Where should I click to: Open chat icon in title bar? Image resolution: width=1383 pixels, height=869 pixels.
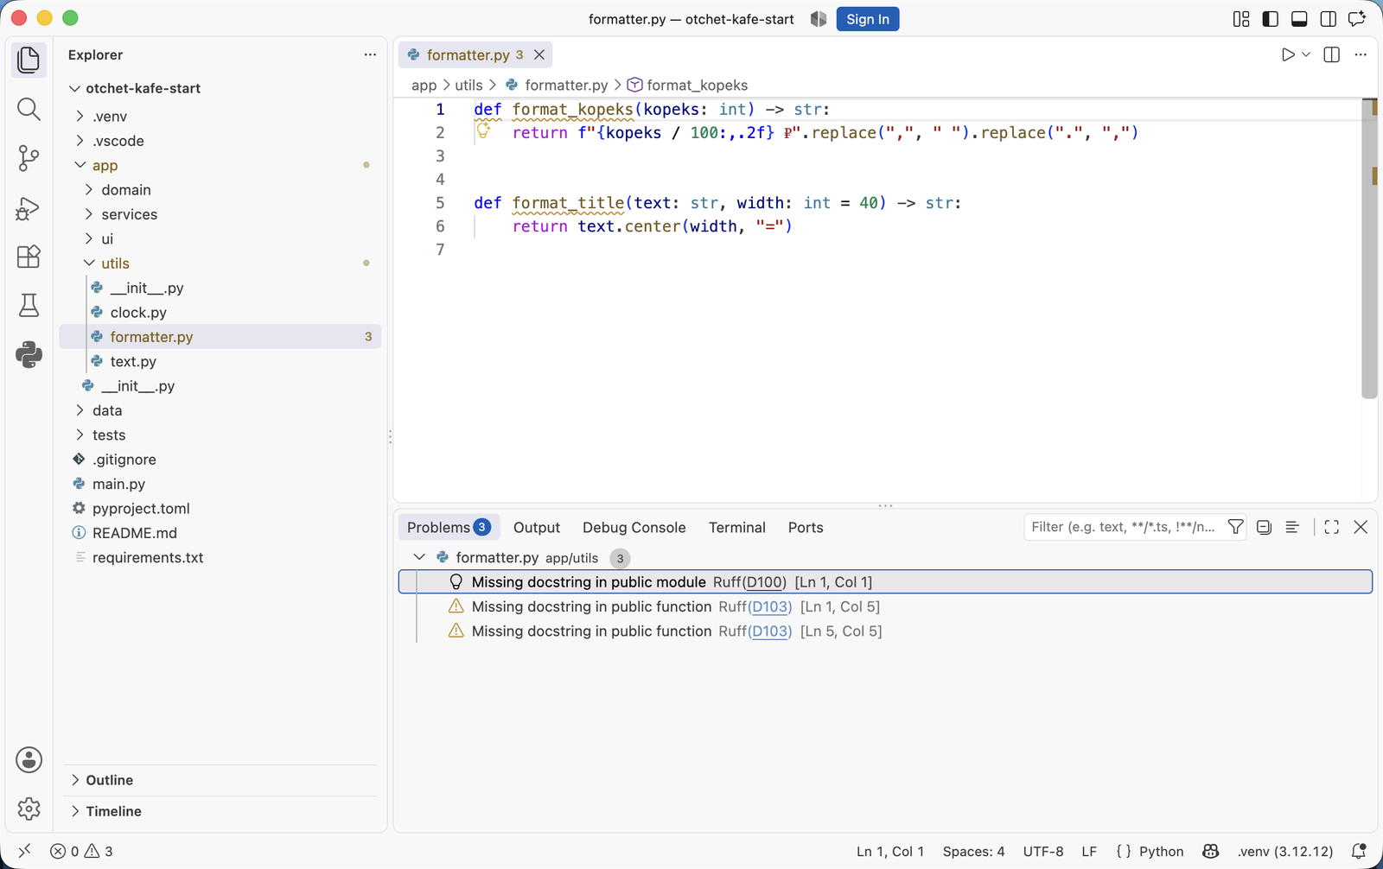click(1357, 19)
